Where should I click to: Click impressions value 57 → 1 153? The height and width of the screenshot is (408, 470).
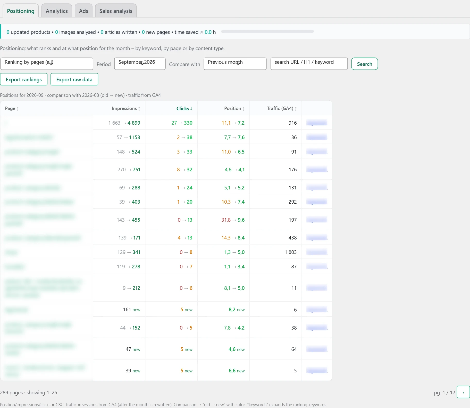(128, 137)
